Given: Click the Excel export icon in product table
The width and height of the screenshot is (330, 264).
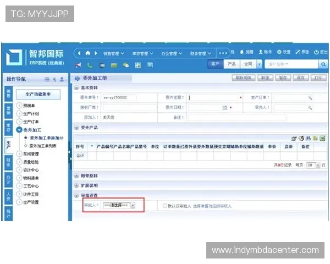Looking at the screenshot, I should pyautogui.click(x=322, y=138).
